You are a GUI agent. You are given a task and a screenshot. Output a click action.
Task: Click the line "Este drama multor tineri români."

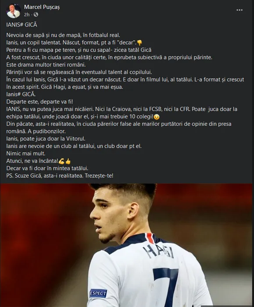click(x=46, y=64)
